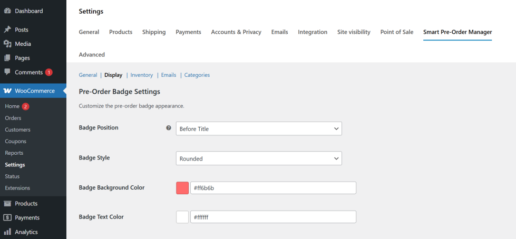Open the Categories sub-section link
The image size is (516, 239).
click(x=197, y=75)
